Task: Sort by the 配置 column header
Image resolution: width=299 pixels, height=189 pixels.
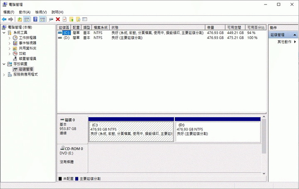Action: pos(76,27)
